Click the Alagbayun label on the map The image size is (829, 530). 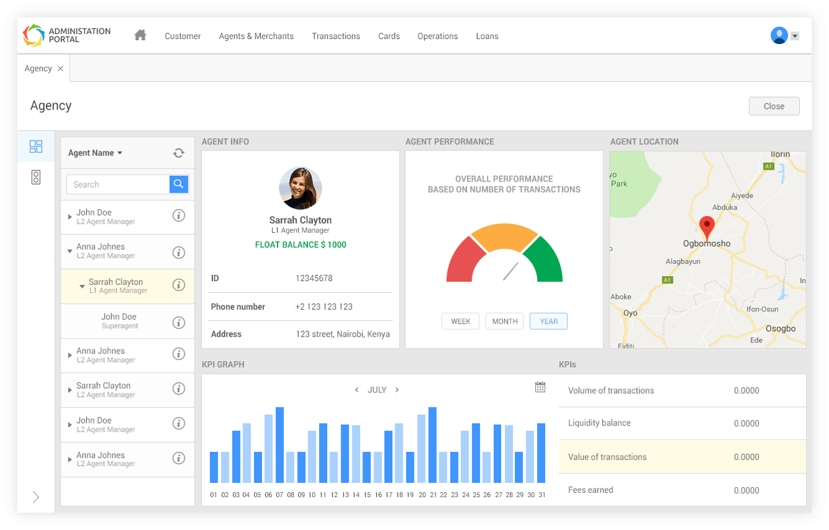click(x=683, y=261)
